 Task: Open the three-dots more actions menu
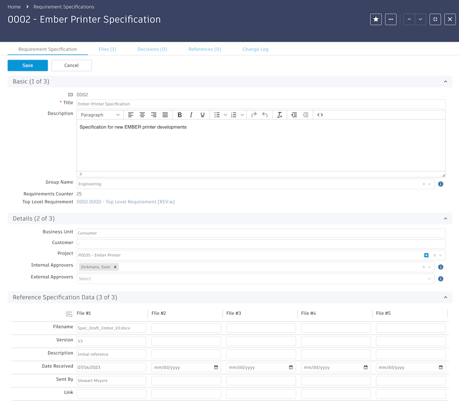[x=391, y=19]
